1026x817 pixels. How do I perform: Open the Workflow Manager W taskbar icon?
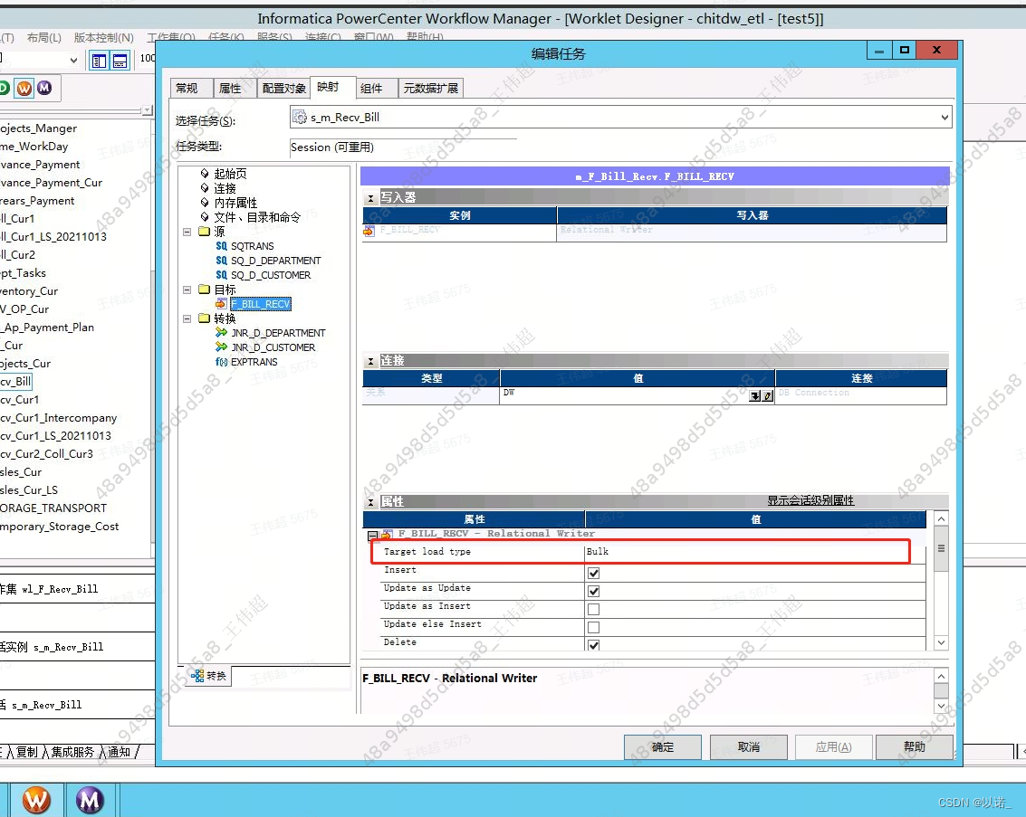point(36,800)
